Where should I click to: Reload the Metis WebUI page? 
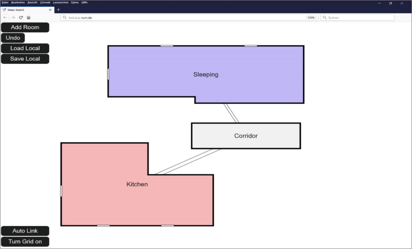pos(21,17)
